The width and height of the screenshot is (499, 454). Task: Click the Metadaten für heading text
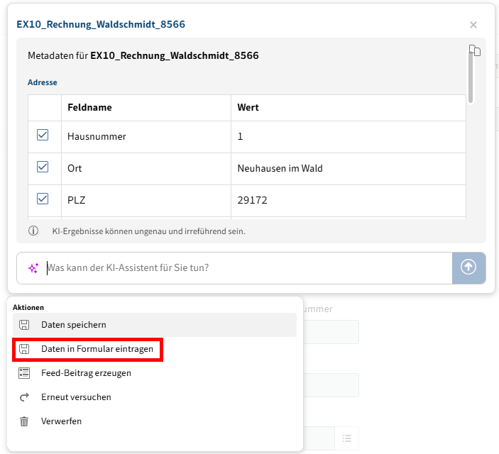(143, 55)
